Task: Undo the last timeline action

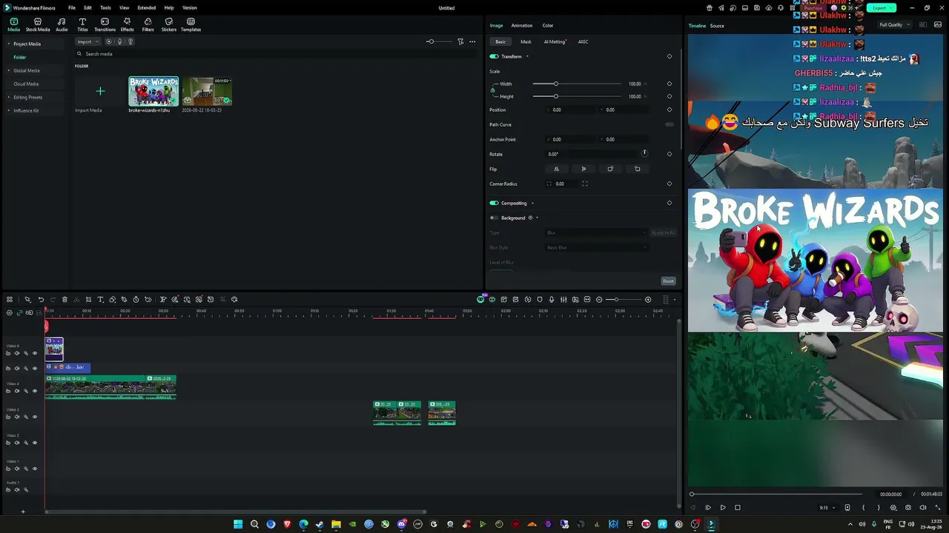Action: [x=41, y=300]
